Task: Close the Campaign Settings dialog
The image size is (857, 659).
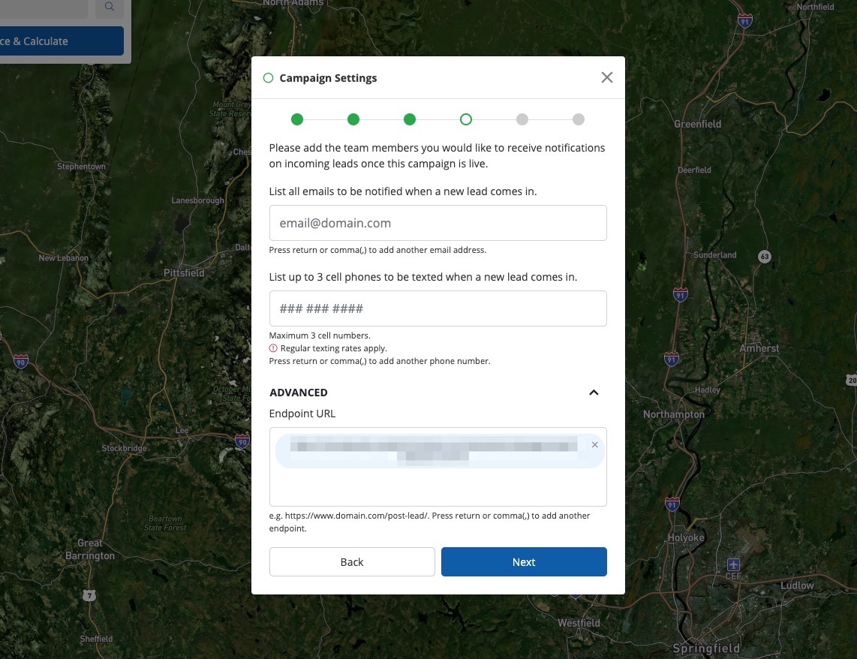Action: pyautogui.click(x=607, y=77)
